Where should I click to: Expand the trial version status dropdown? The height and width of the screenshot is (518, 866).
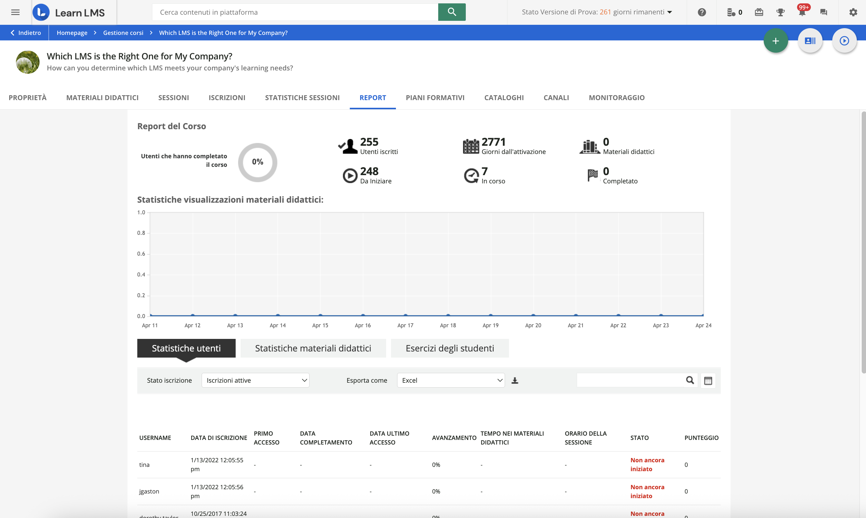tap(597, 12)
